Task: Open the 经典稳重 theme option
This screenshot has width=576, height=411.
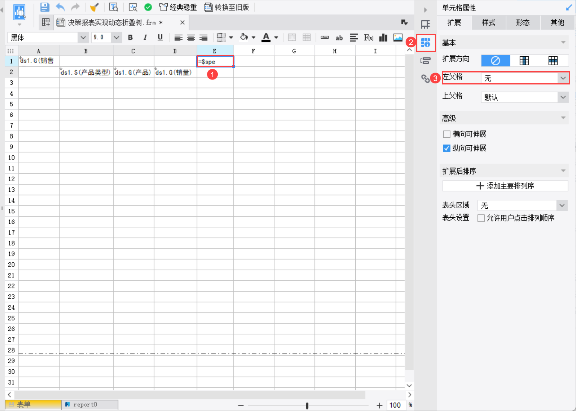Action: (x=178, y=7)
